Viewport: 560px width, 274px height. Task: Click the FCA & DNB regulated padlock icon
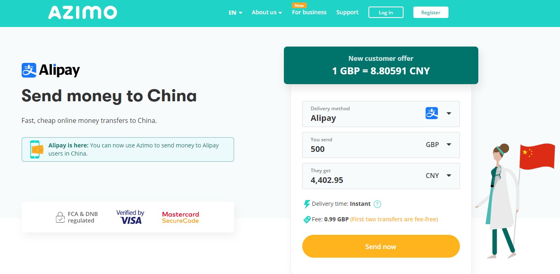point(60,217)
